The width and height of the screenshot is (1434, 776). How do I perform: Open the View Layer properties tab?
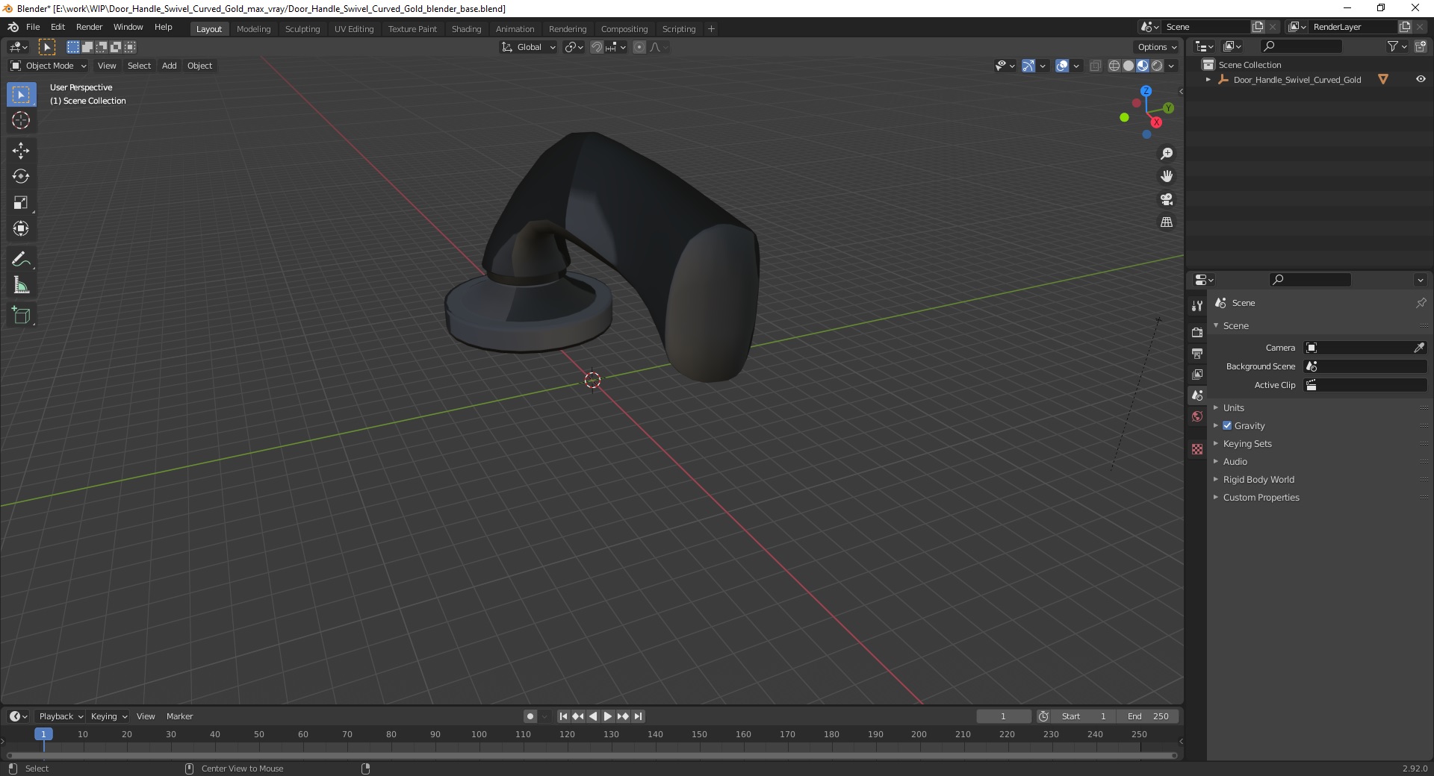(1197, 374)
